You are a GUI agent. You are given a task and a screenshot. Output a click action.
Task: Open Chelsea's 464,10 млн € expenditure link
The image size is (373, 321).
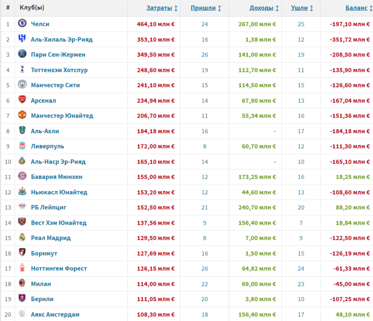155,24
